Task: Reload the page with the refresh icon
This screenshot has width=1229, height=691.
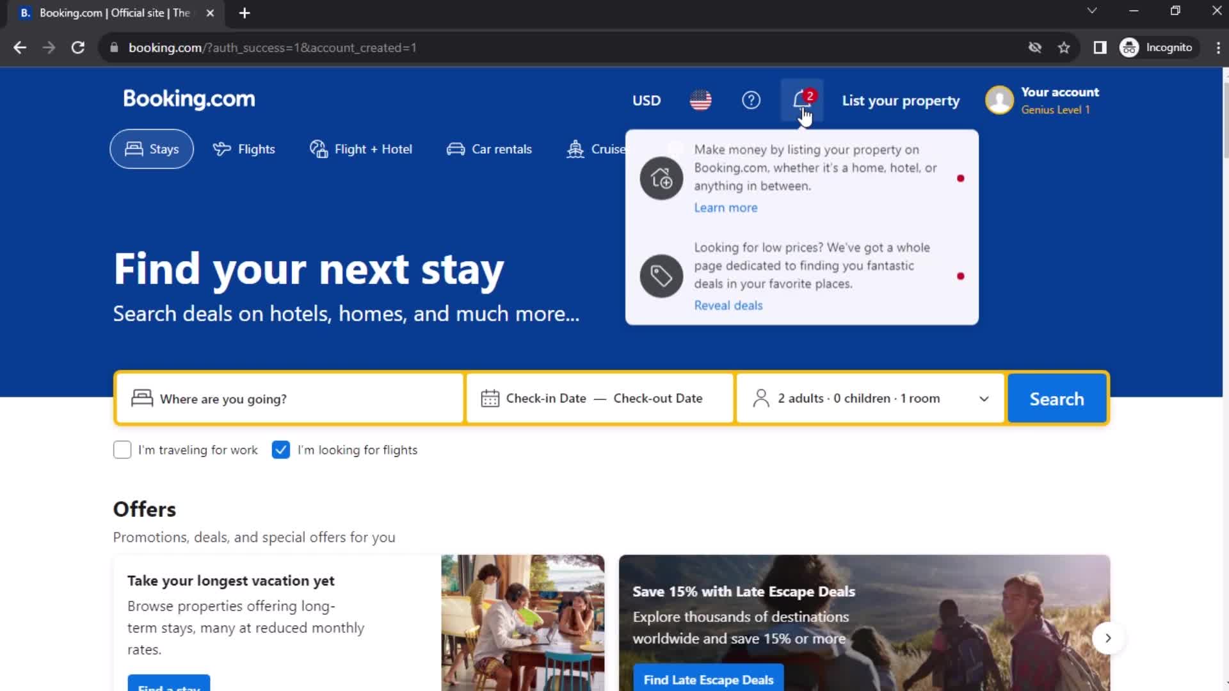Action: 78,47
